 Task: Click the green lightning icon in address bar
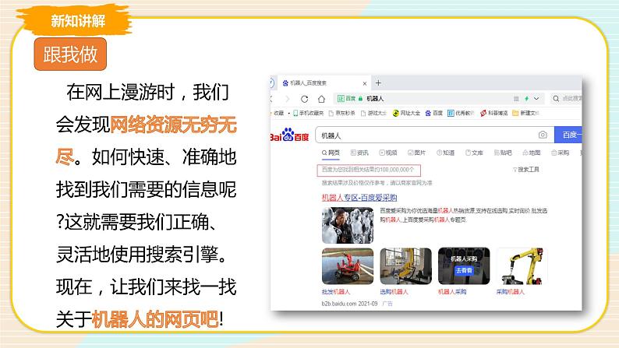(527, 99)
